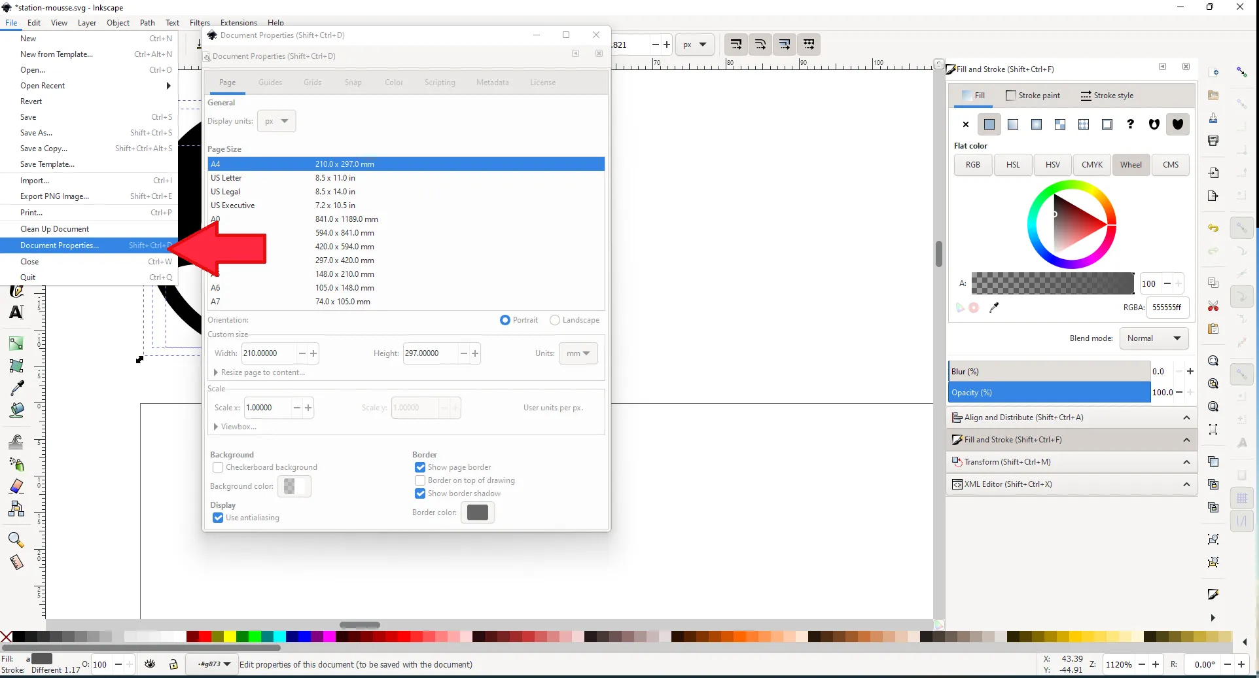This screenshot has width=1259, height=678.
Task: Expand Resize page to content section
Action: 260,372
